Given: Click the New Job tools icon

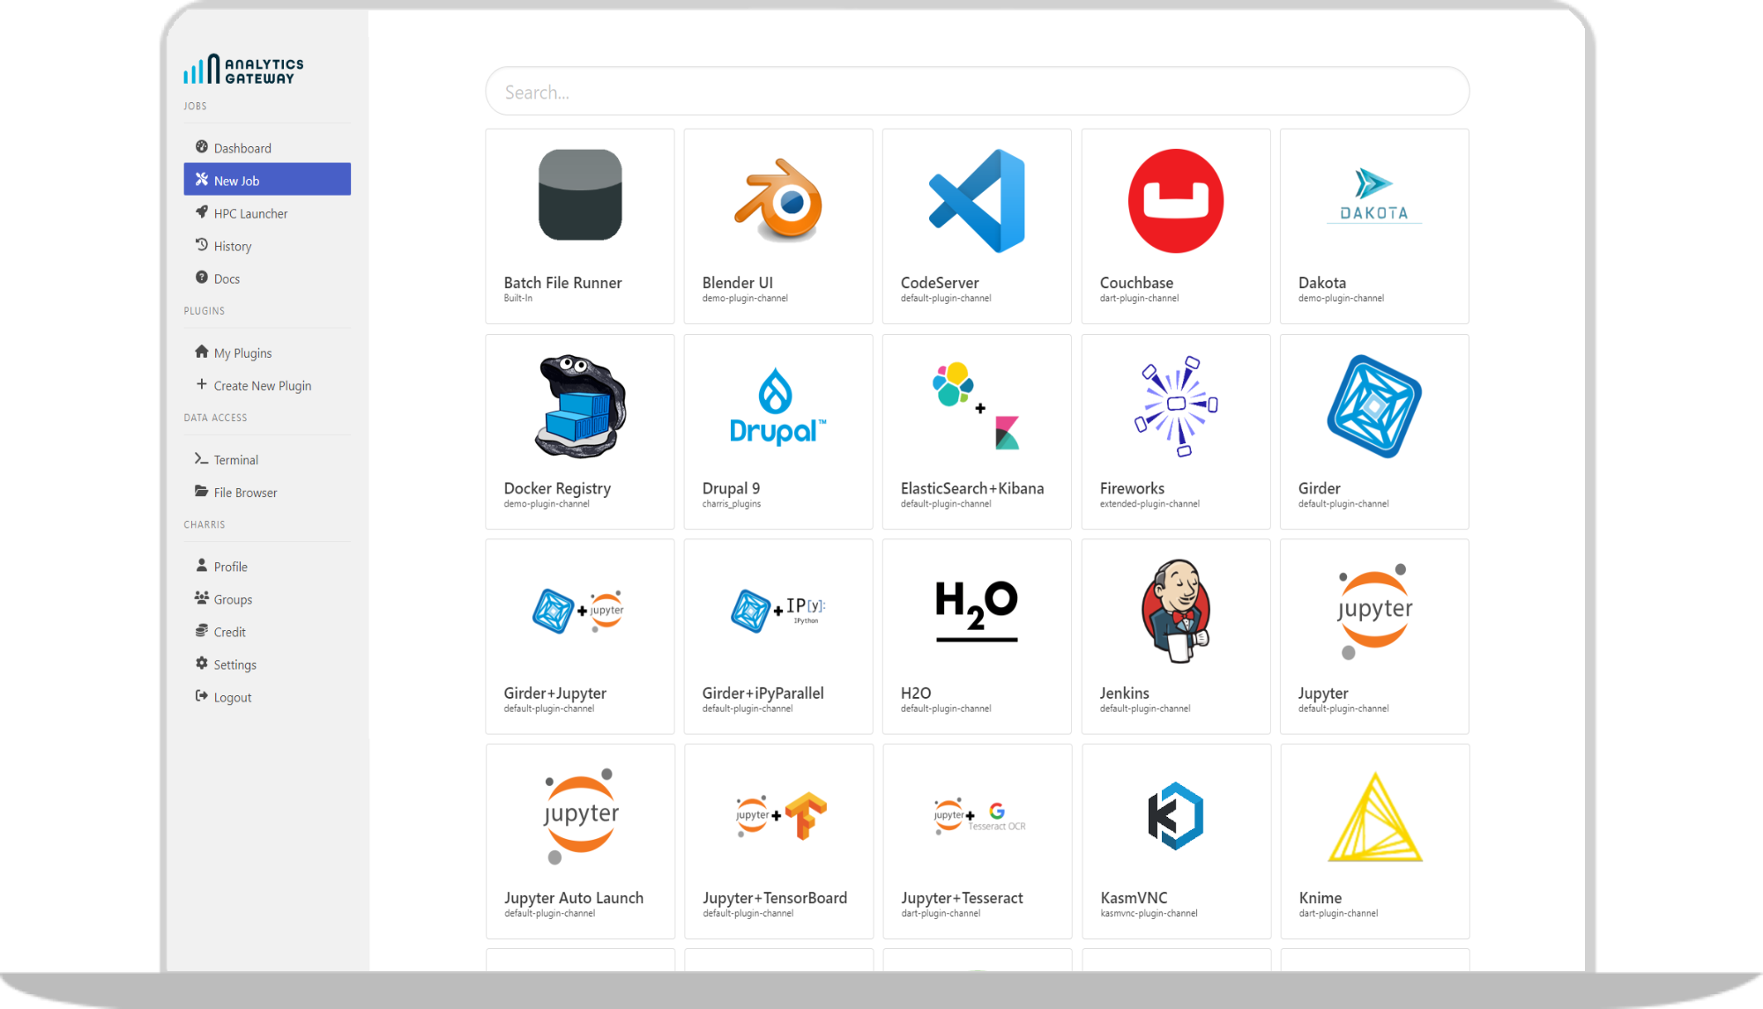Looking at the screenshot, I should [202, 180].
